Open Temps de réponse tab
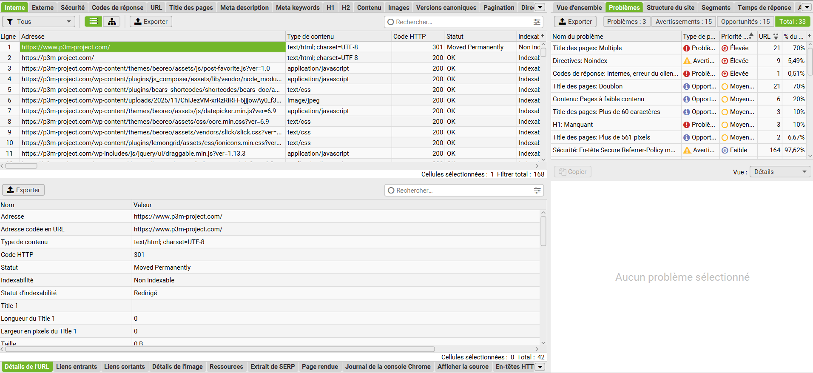 point(764,8)
